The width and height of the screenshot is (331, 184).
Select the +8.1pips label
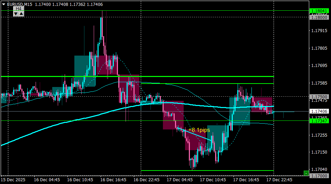click(x=199, y=130)
